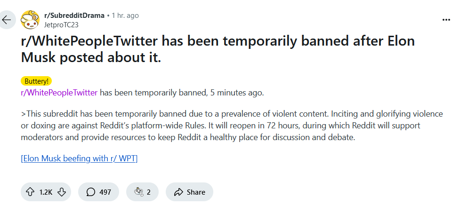This screenshot has height=205, width=460.
Task: Upvote the post
Action: (30, 192)
